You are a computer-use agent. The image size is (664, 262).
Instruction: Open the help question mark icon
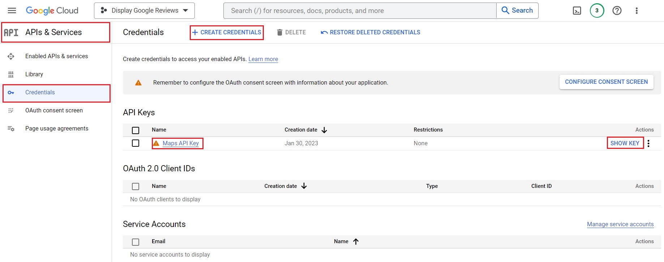coord(617,10)
